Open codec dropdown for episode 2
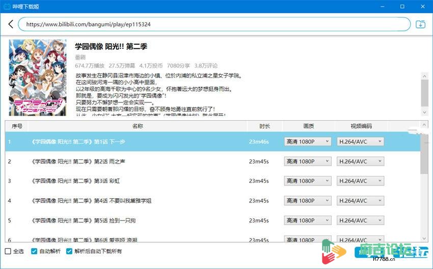433x269 pixels. pyautogui.click(x=360, y=162)
